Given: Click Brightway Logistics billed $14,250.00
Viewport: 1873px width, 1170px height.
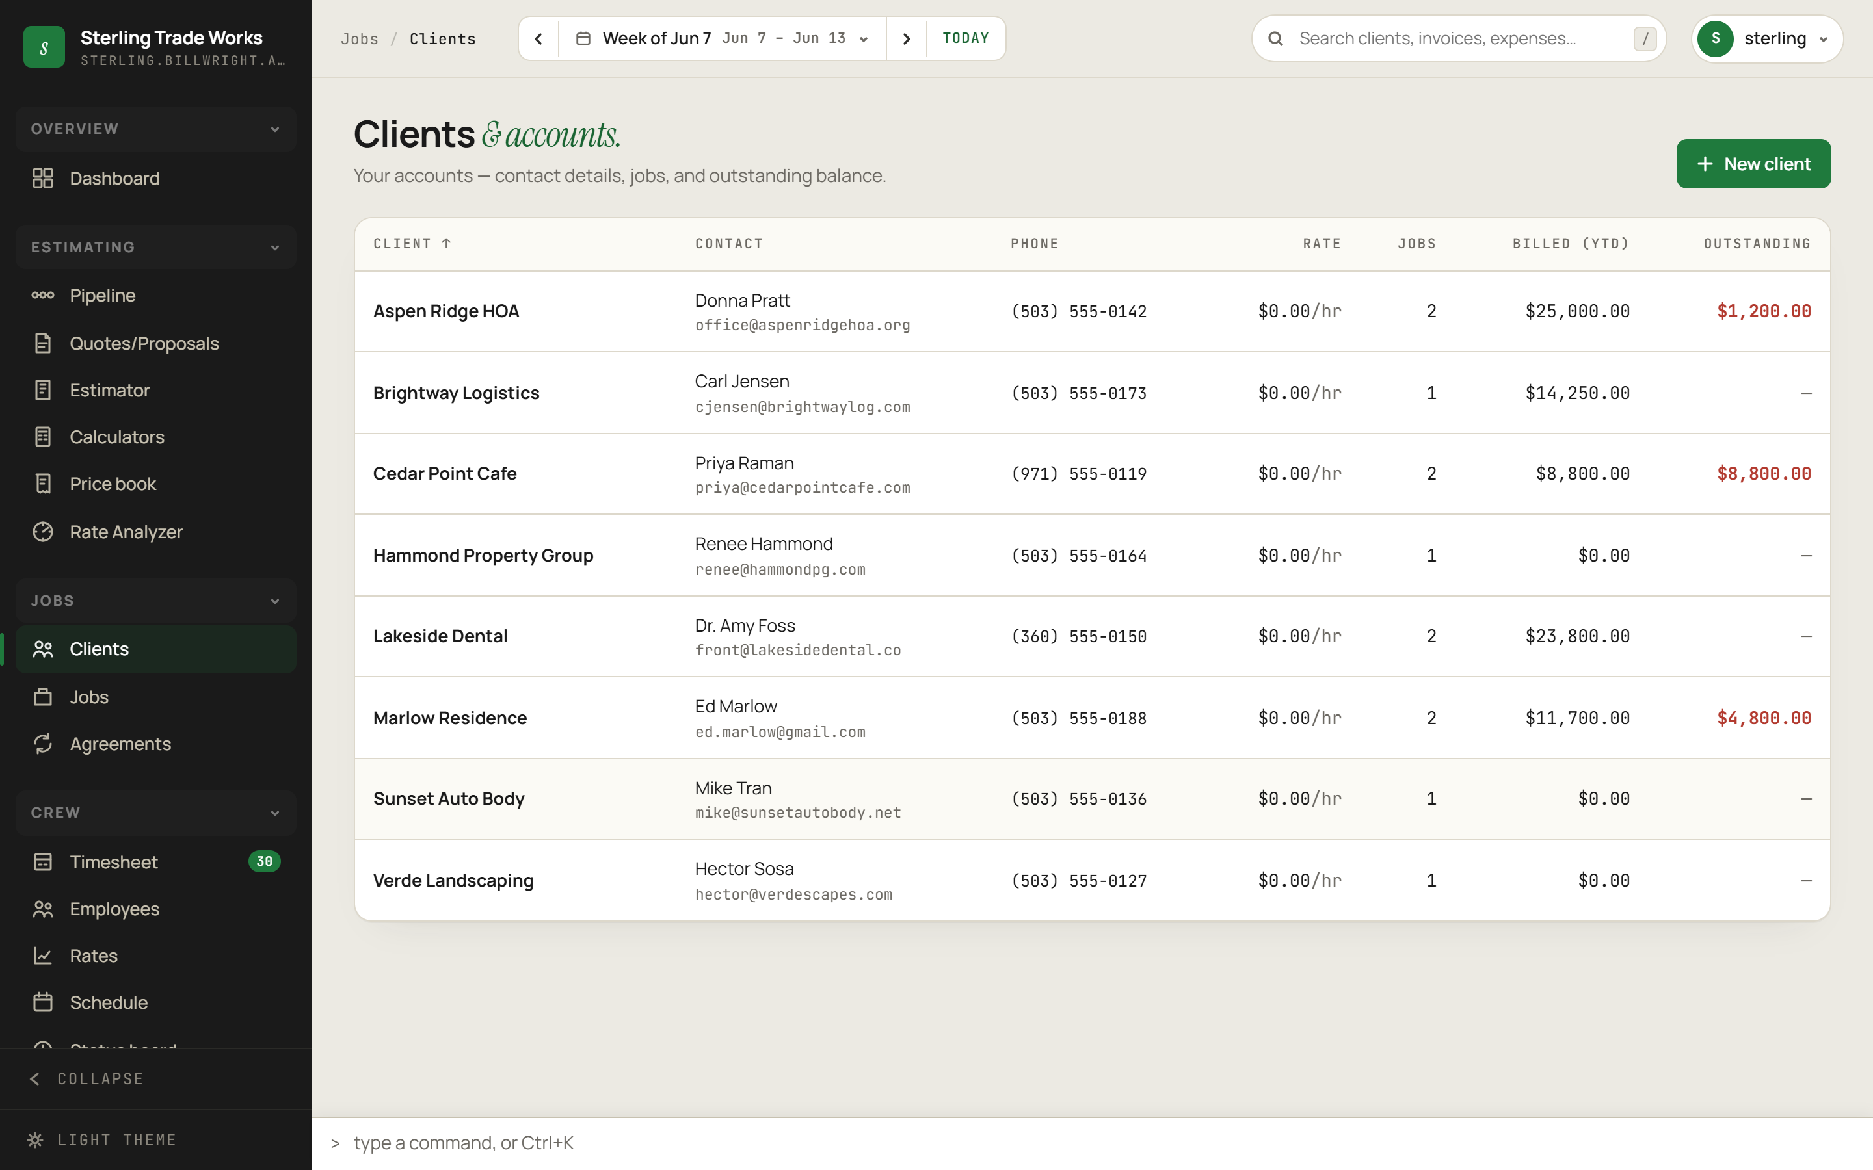Looking at the screenshot, I should coord(1577,393).
